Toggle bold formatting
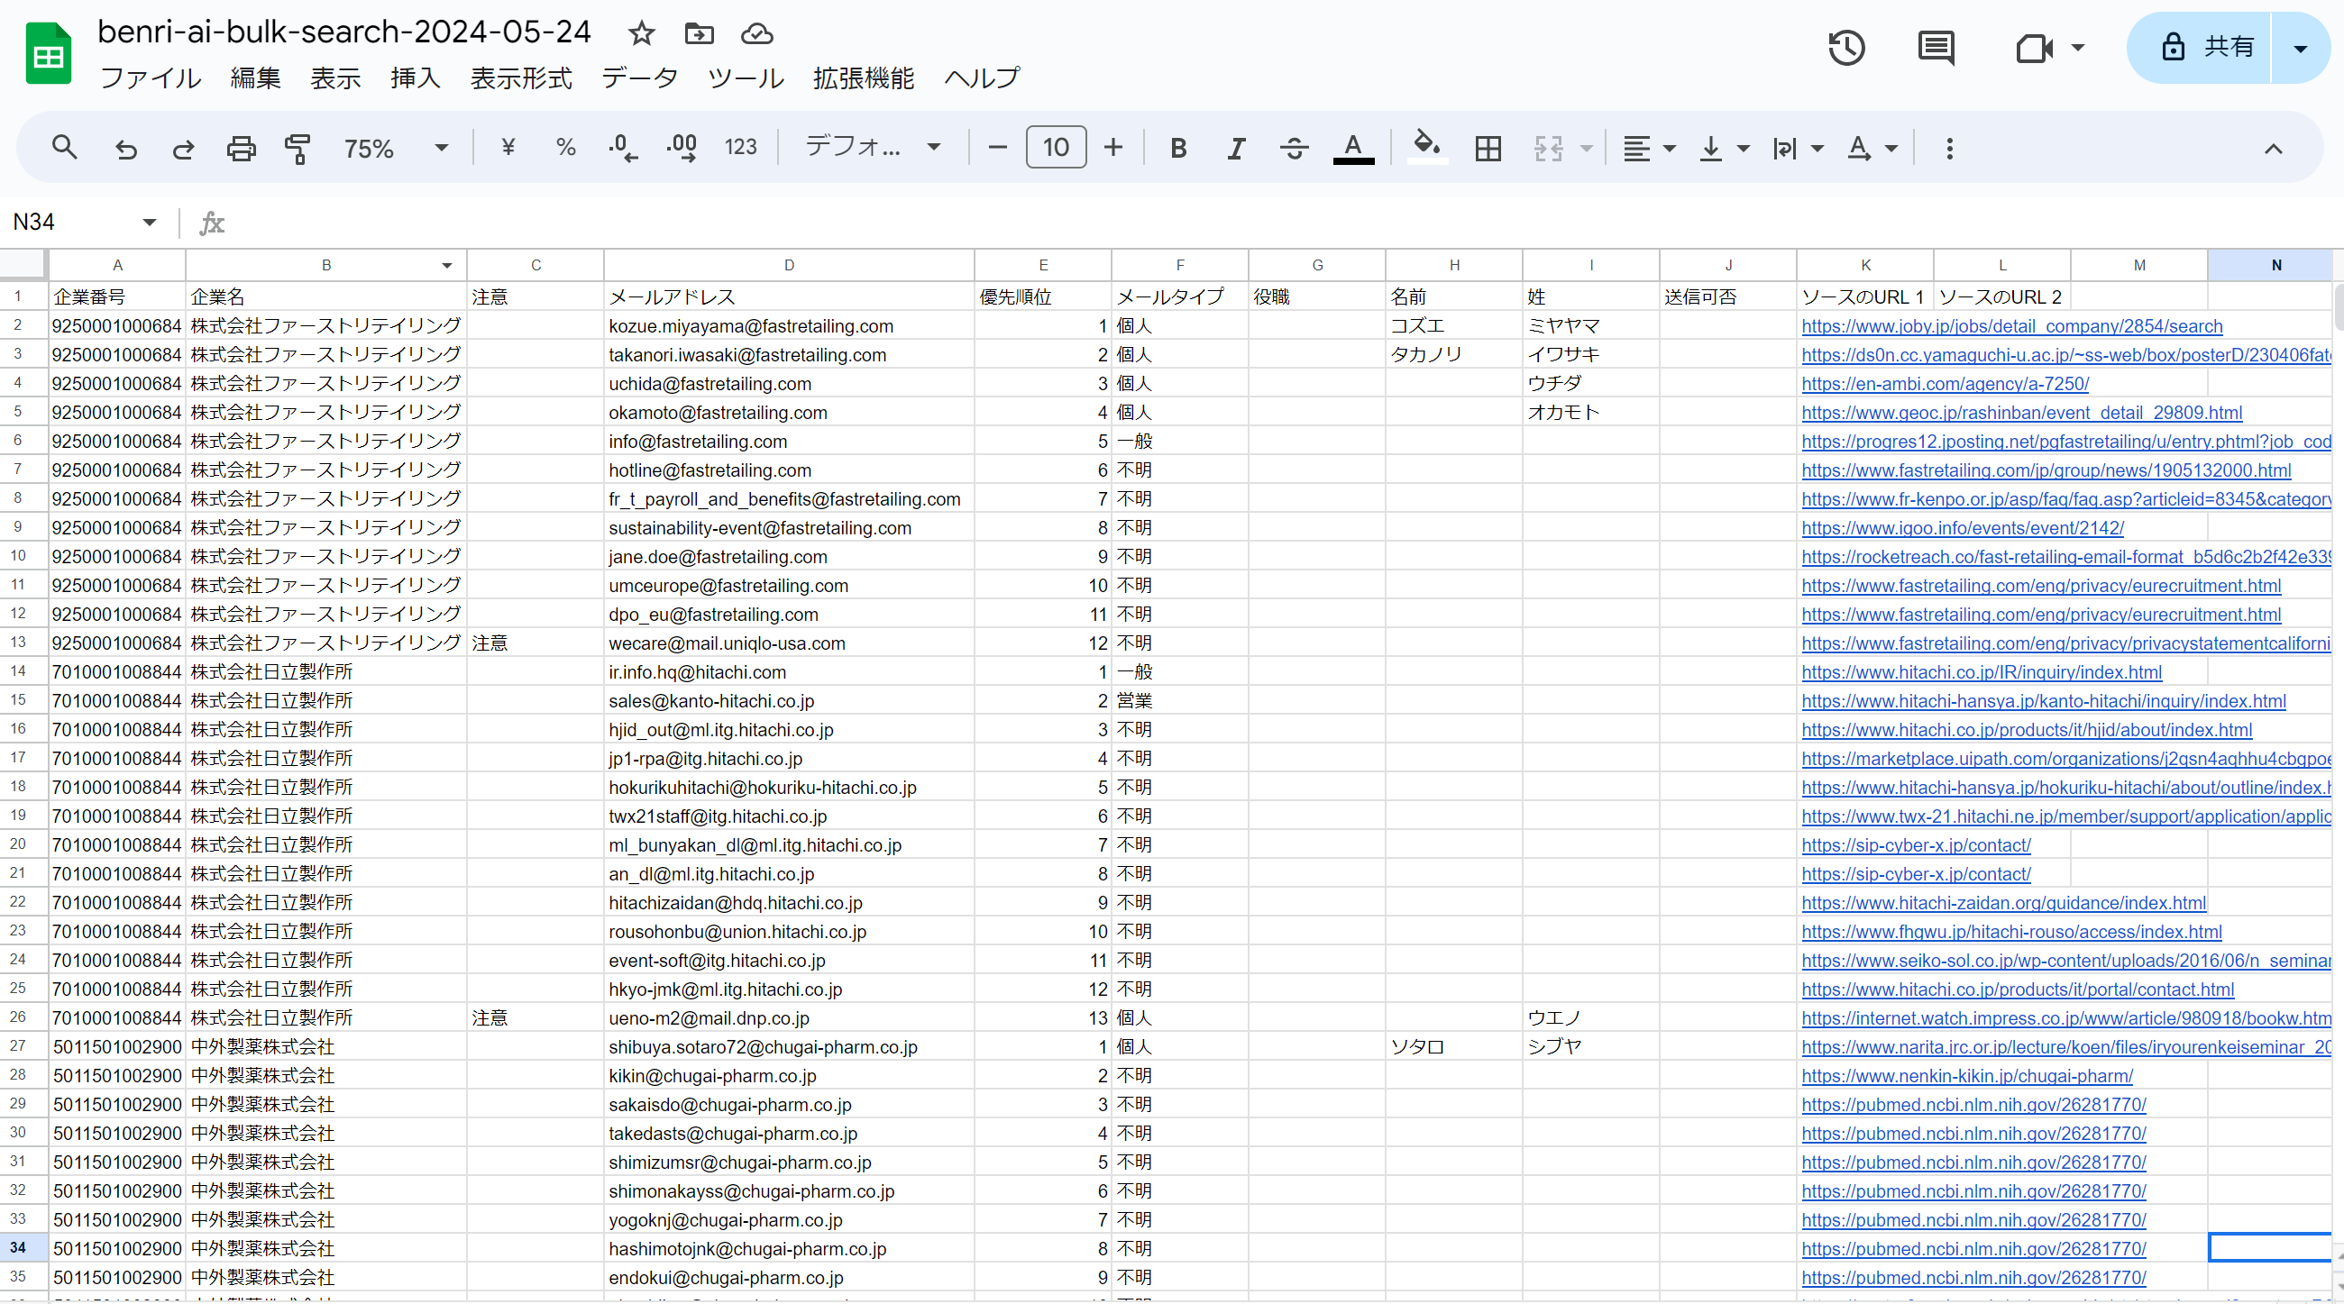Viewport: 2344px width, 1304px height. 1177,148
